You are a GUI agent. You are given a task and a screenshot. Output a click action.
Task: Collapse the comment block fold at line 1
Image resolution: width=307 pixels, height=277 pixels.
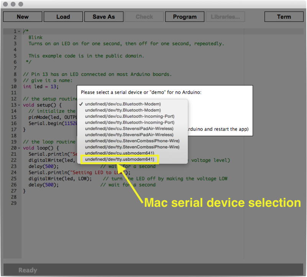click(x=19, y=31)
